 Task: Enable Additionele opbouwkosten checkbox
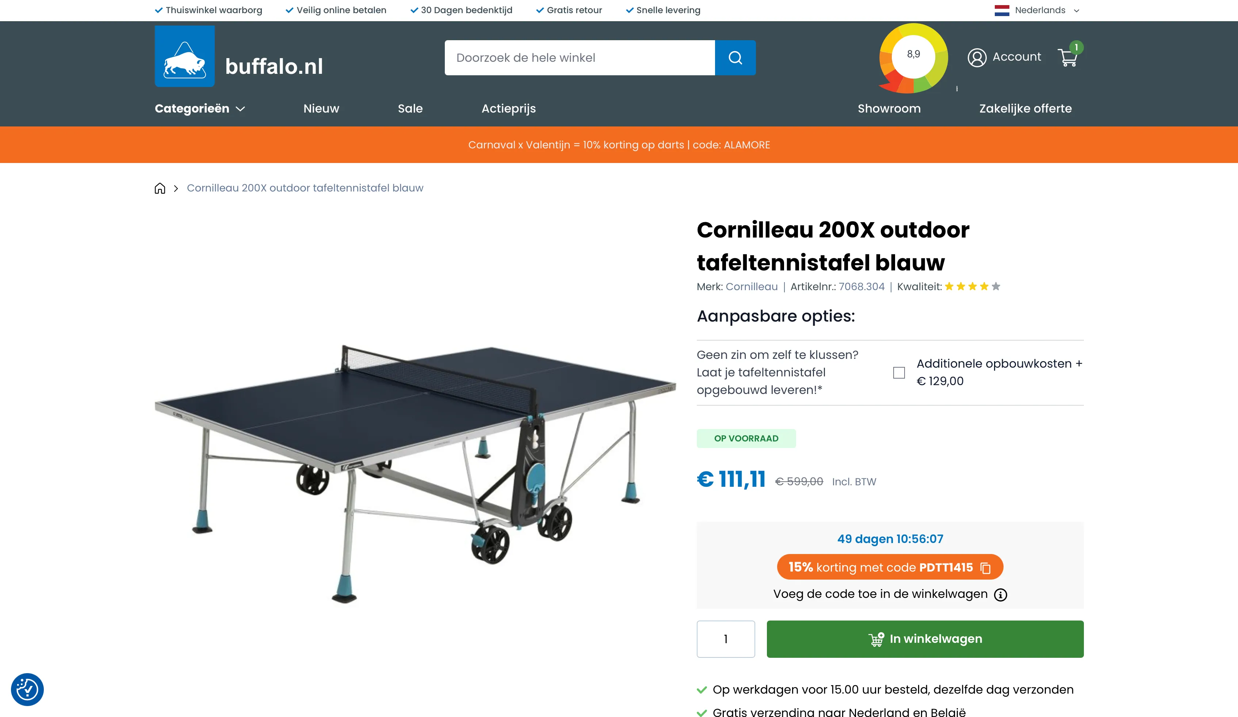click(898, 373)
